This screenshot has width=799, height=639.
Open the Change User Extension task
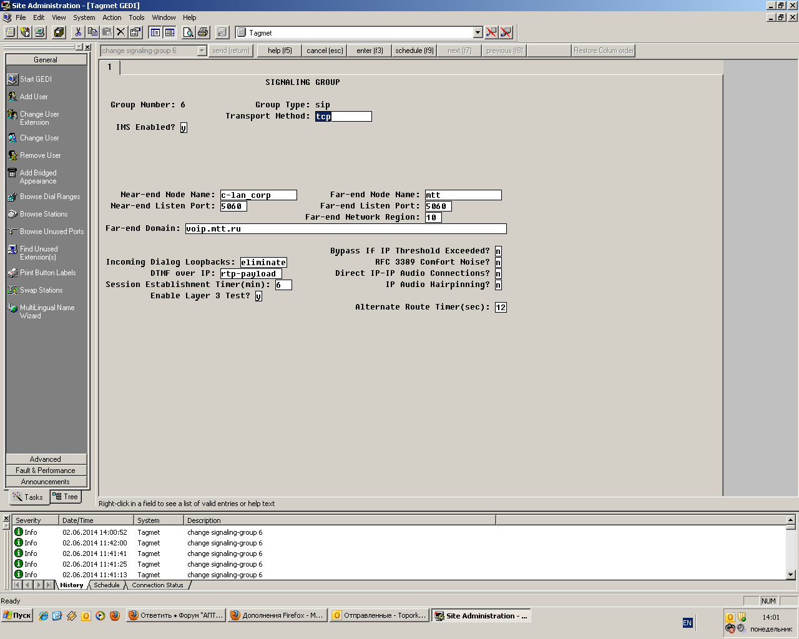click(34, 118)
